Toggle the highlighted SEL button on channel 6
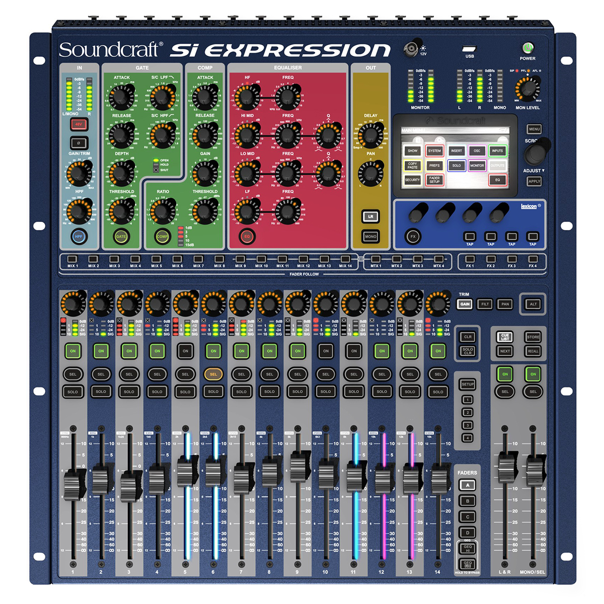604x604 pixels. [213, 374]
